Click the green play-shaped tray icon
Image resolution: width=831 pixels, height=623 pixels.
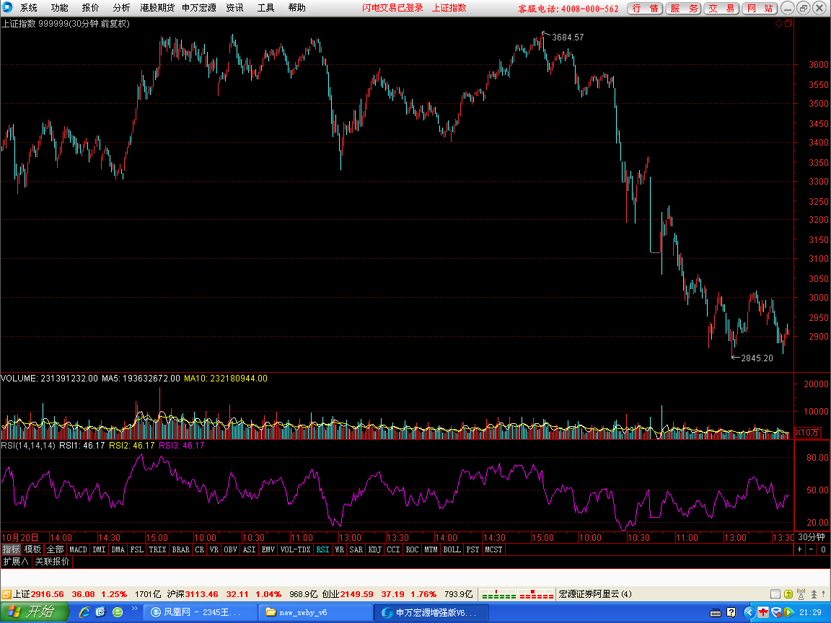tap(788, 612)
